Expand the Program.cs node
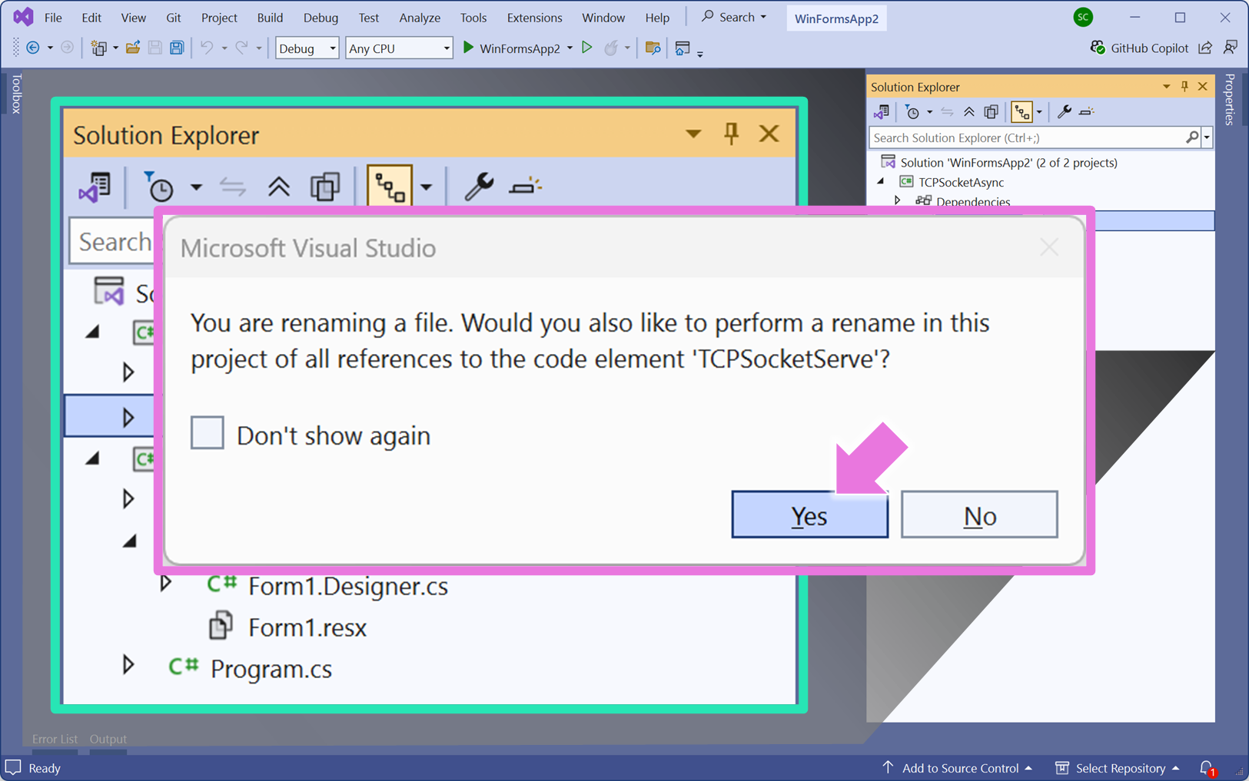1249x781 pixels. tap(128, 665)
